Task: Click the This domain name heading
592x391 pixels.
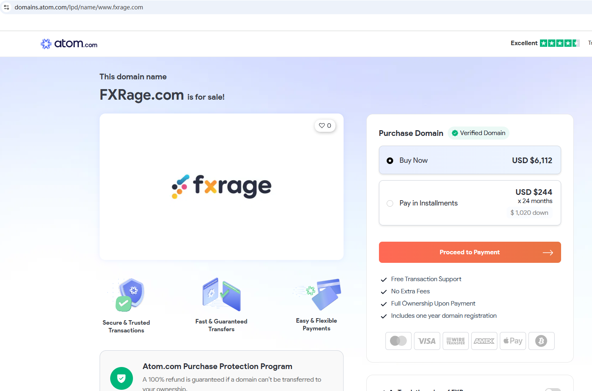Action: click(x=133, y=77)
